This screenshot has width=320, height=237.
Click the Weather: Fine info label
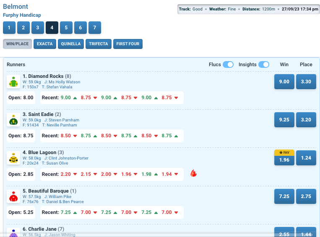(222, 9)
